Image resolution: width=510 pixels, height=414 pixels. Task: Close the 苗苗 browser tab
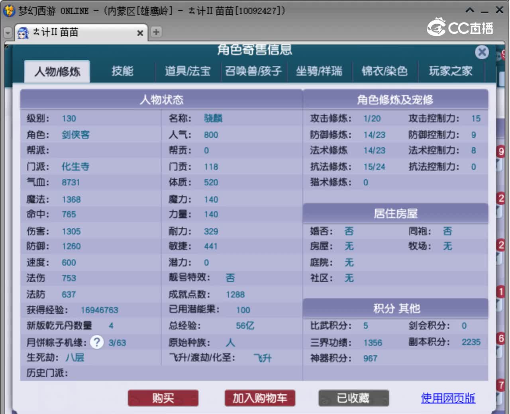click(x=140, y=33)
